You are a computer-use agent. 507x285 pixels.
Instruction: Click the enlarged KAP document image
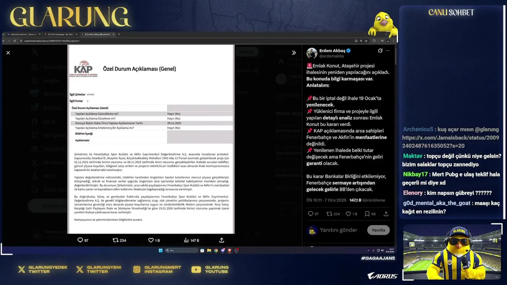(151, 139)
